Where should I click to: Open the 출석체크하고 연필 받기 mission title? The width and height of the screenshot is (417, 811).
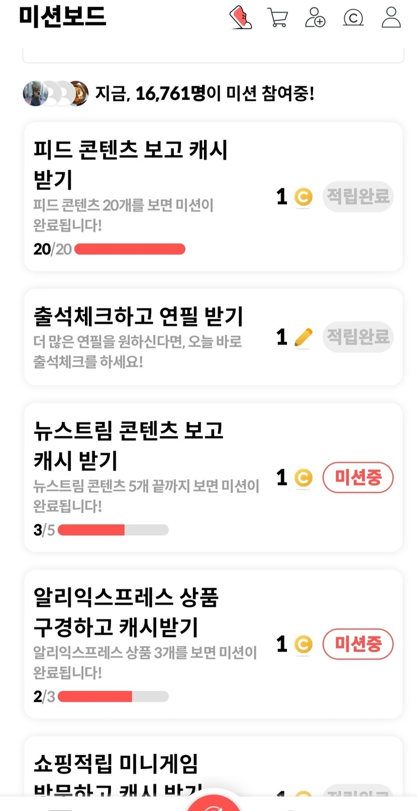pyautogui.click(x=138, y=316)
